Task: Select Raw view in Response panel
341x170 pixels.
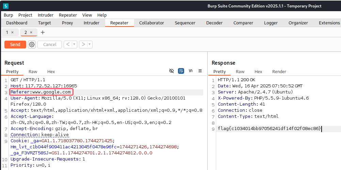Action: [240, 71]
